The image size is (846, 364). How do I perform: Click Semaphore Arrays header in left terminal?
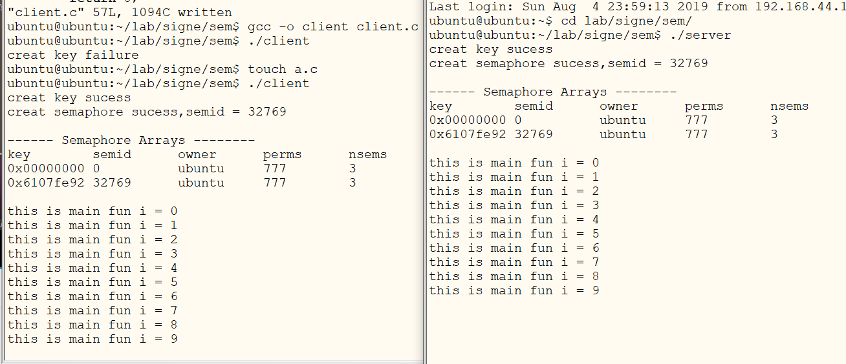(131, 141)
